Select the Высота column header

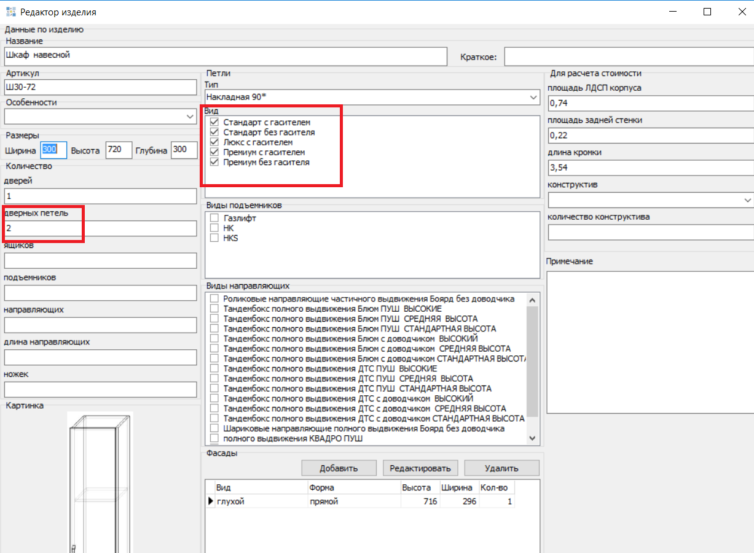(x=416, y=487)
